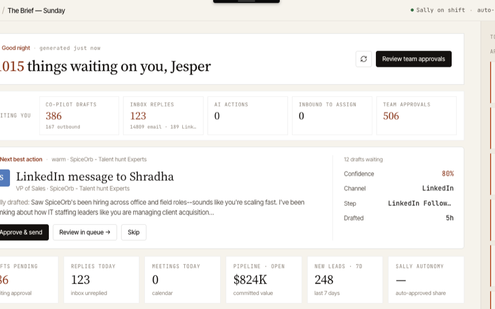
Task: Click the Step LinkedIn Follow… value
Action: coord(420,203)
